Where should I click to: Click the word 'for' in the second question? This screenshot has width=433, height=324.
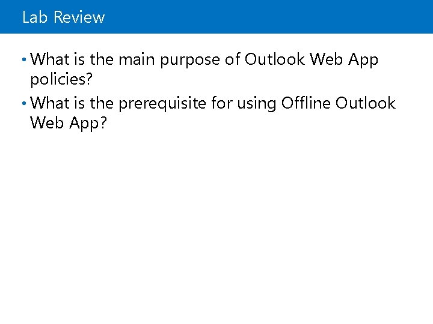point(222,103)
